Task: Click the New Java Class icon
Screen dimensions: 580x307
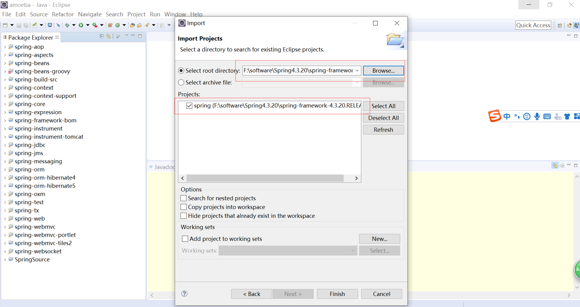Action: pos(117,25)
